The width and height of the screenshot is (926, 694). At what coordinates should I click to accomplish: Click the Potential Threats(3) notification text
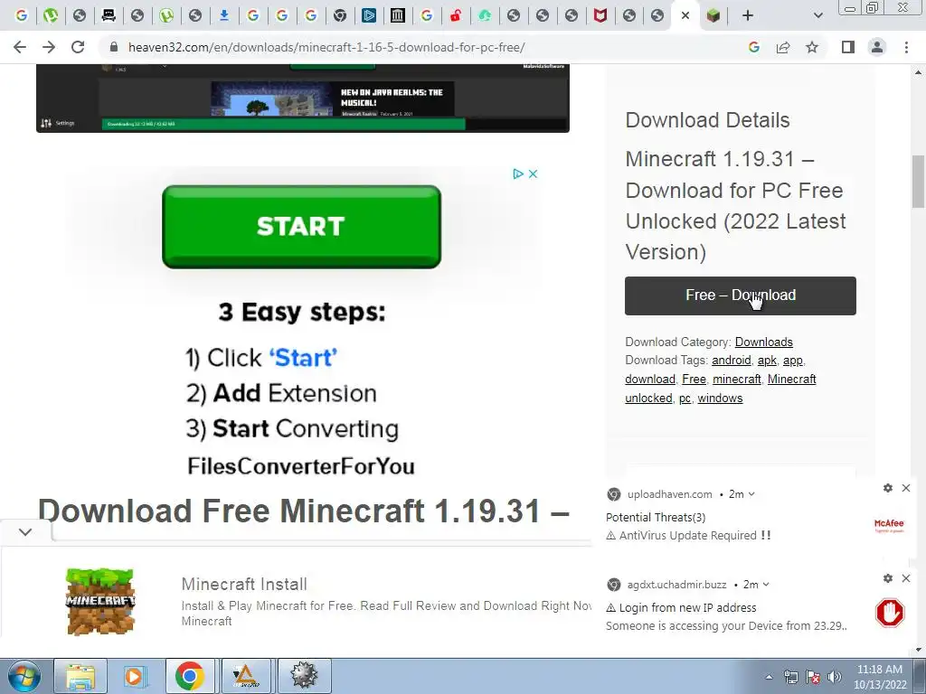pos(656,518)
